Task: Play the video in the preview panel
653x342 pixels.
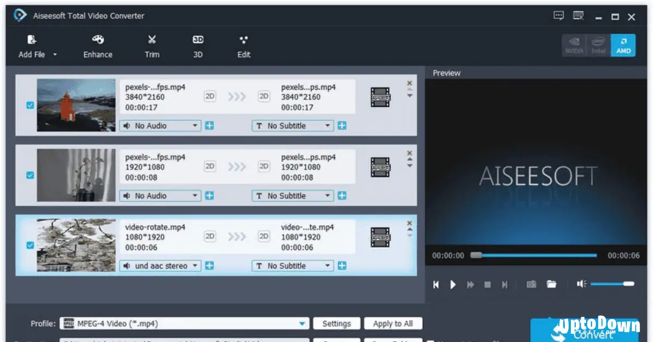Action: (453, 284)
